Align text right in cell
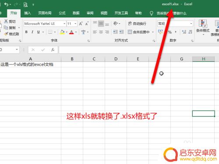Viewport: 219px width, 164px height. (x=107, y=32)
